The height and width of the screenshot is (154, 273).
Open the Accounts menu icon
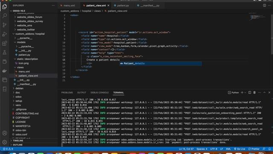[5, 133]
